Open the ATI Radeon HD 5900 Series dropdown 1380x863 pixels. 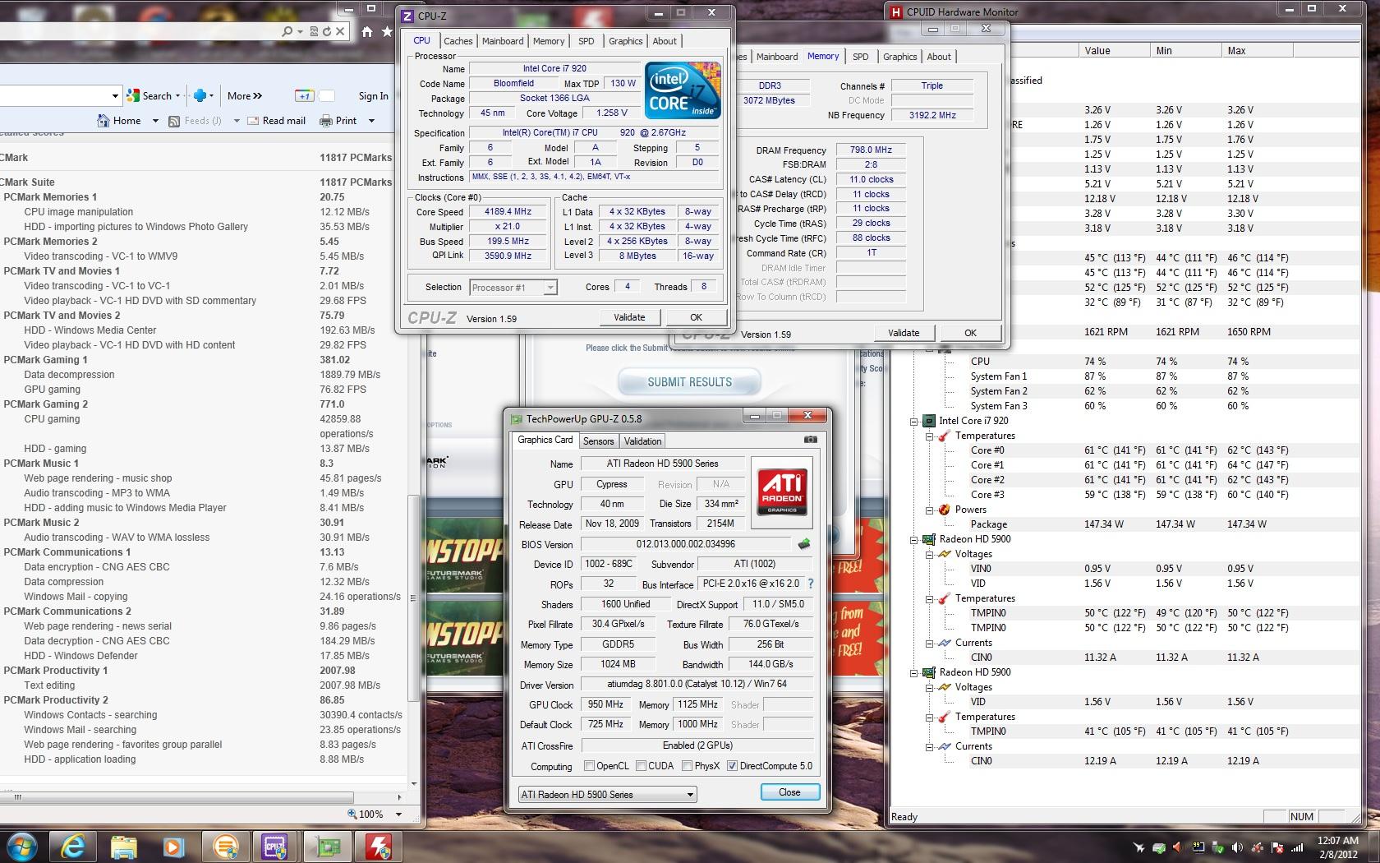pyautogui.click(x=690, y=795)
